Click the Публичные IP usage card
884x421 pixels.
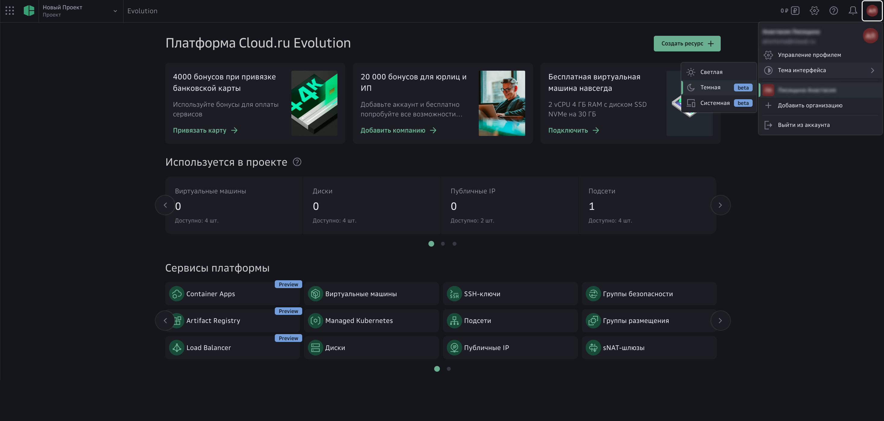click(509, 205)
